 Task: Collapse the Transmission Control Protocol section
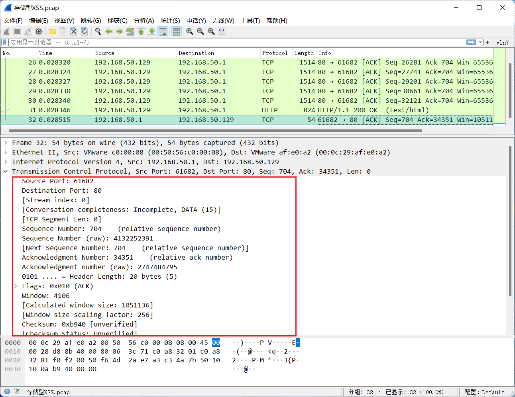(x=6, y=171)
